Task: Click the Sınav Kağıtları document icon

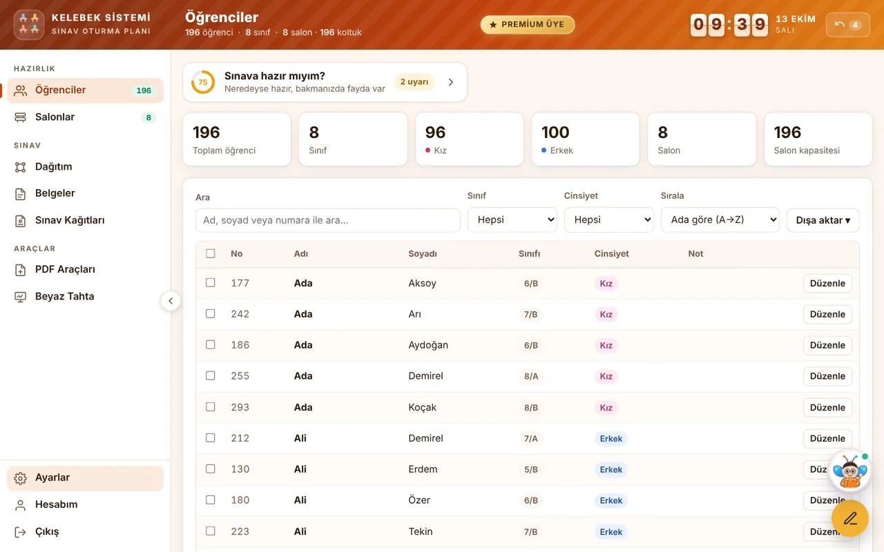Action: (x=21, y=221)
